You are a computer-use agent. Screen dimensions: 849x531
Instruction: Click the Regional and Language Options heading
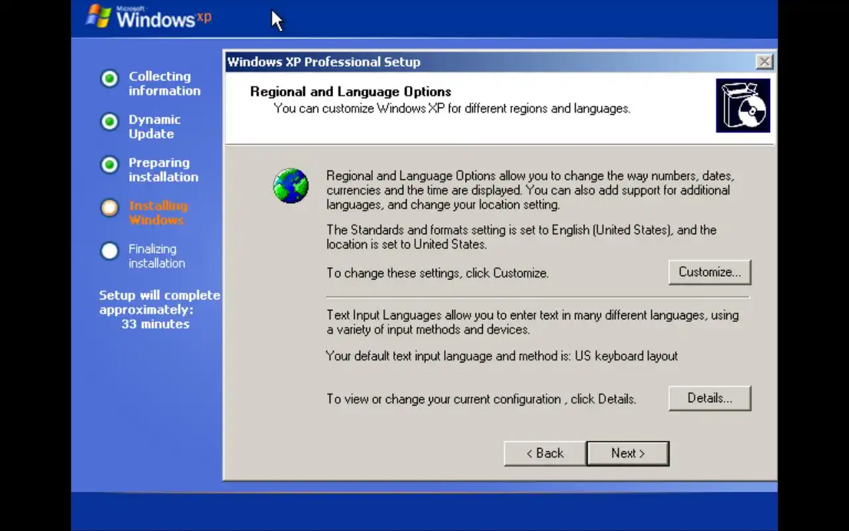tap(350, 92)
